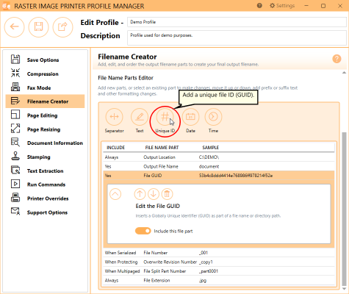This screenshot has height=294, width=349.
Task: Select the File Extension row
Action: point(219,280)
